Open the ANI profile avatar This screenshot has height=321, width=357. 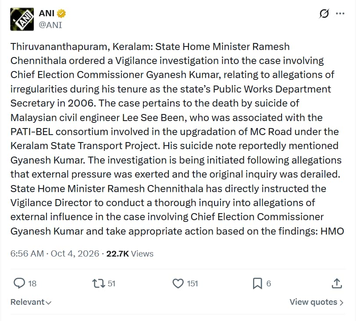22,19
